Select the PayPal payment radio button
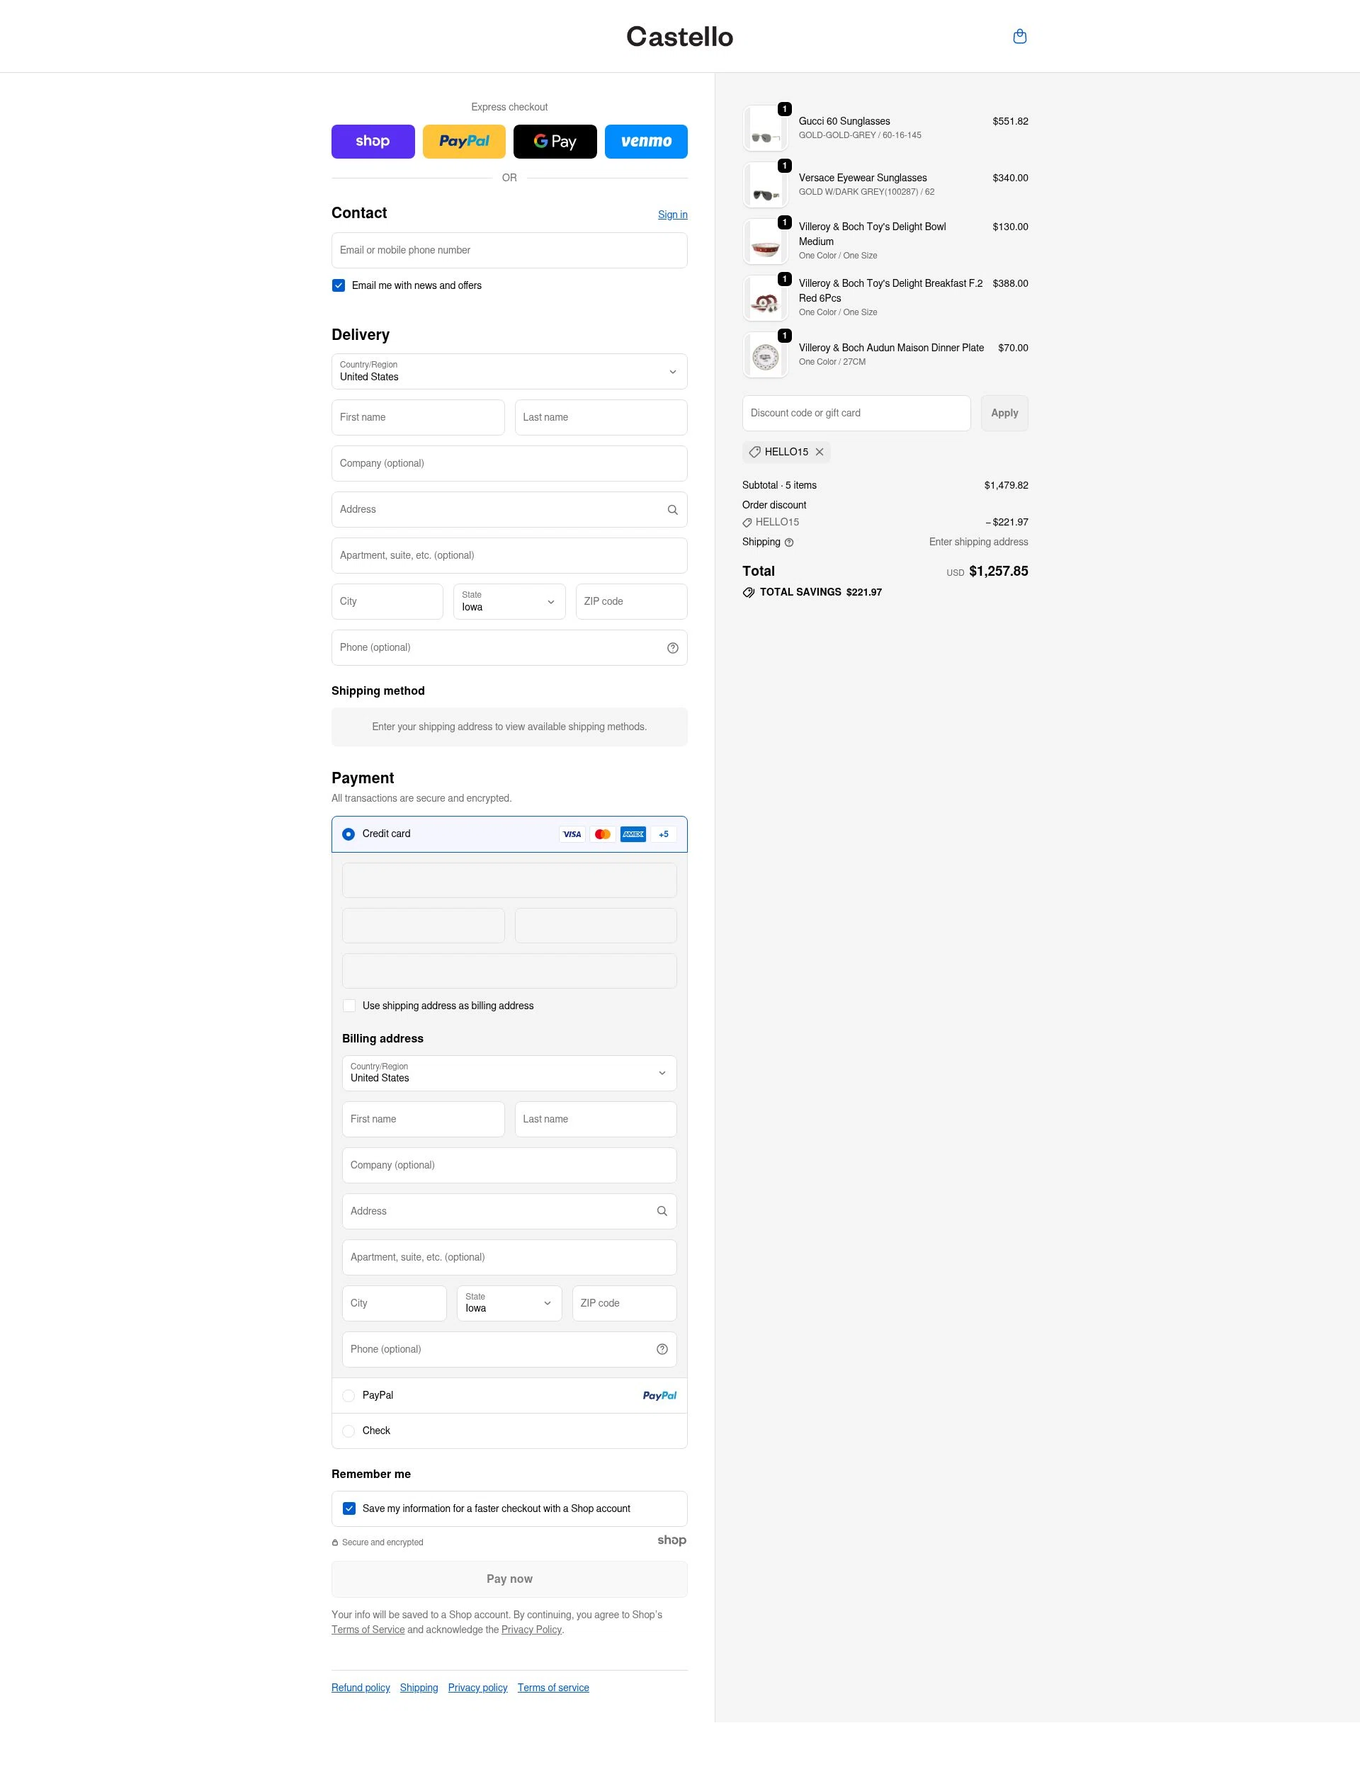 (348, 1395)
